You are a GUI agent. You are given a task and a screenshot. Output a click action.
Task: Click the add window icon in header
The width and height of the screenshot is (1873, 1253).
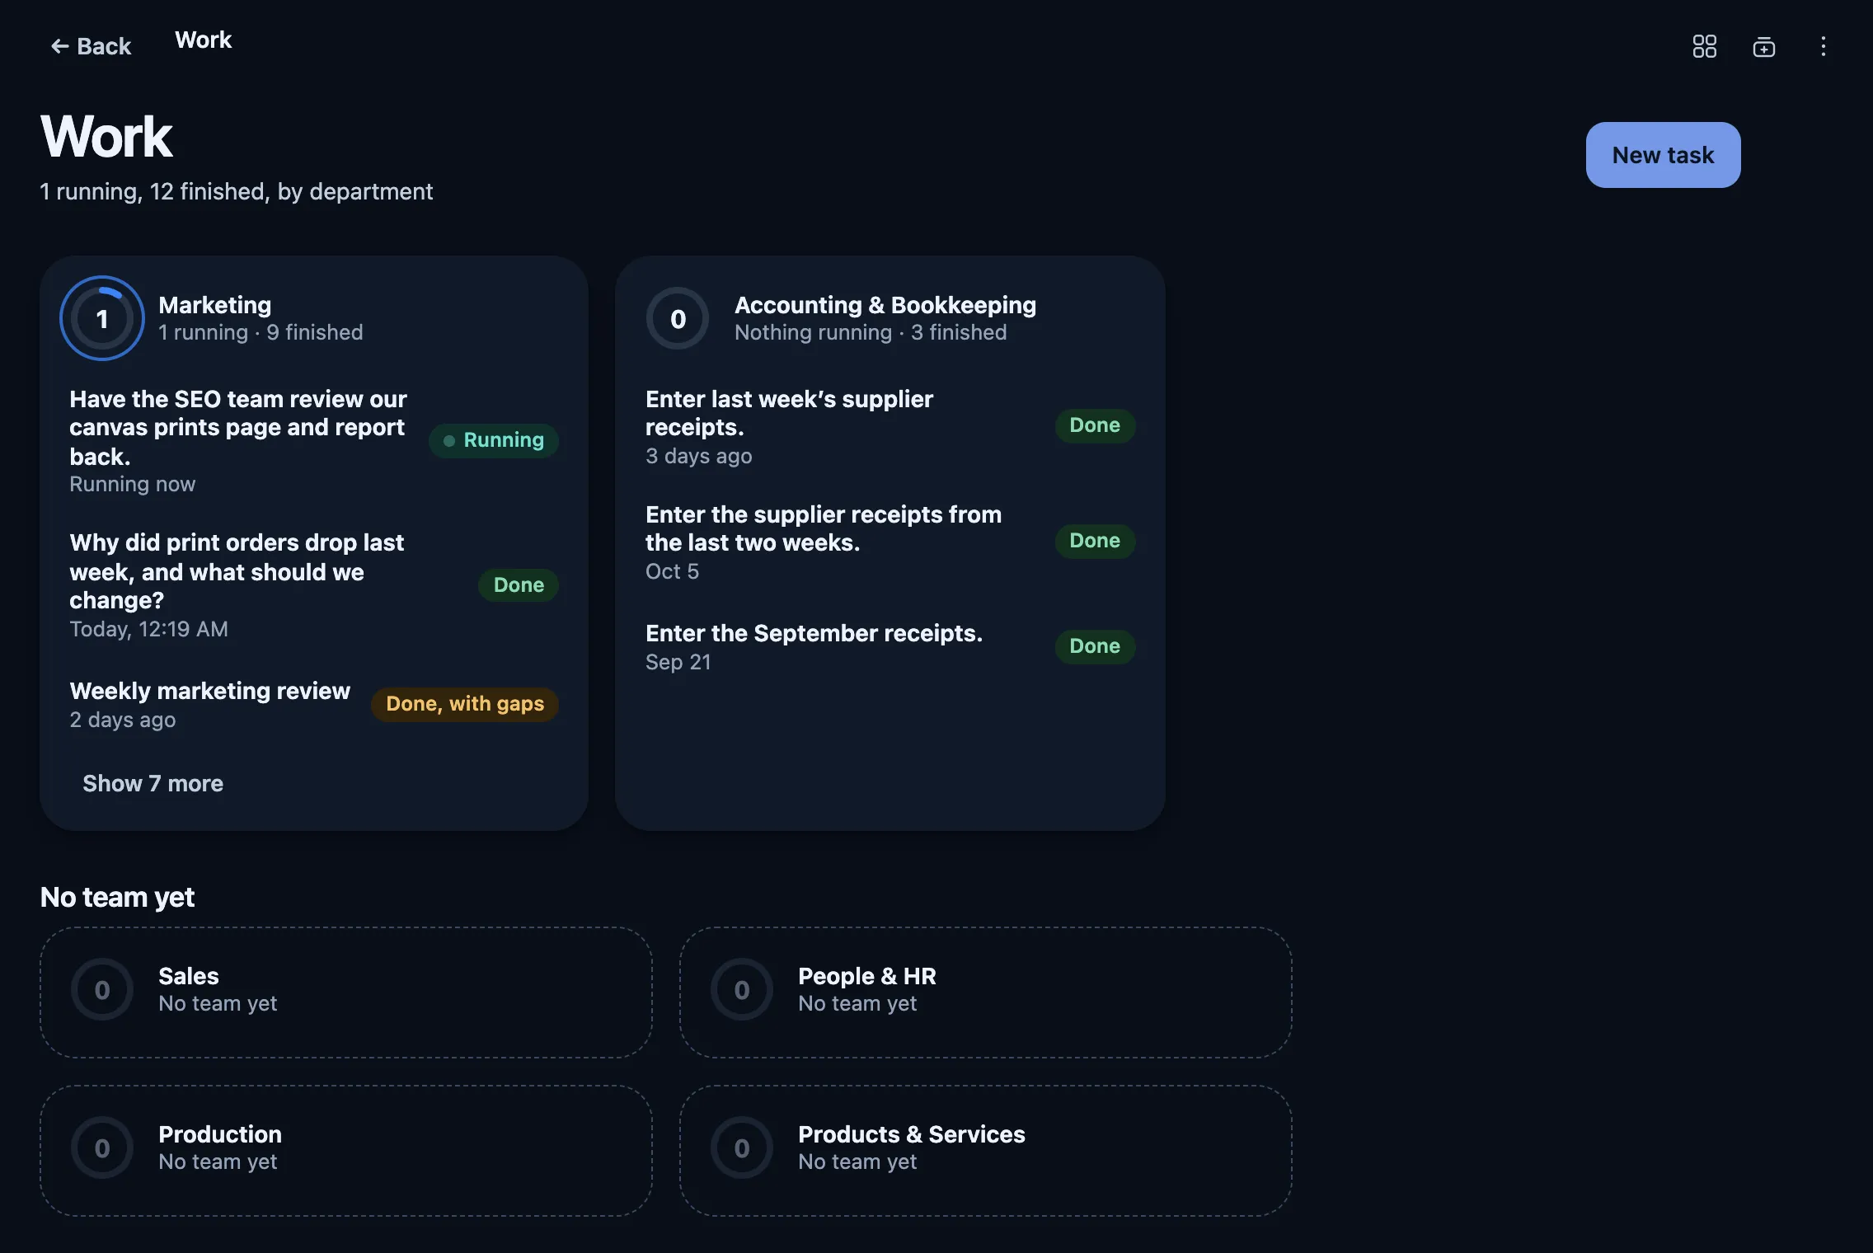(x=1763, y=46)
